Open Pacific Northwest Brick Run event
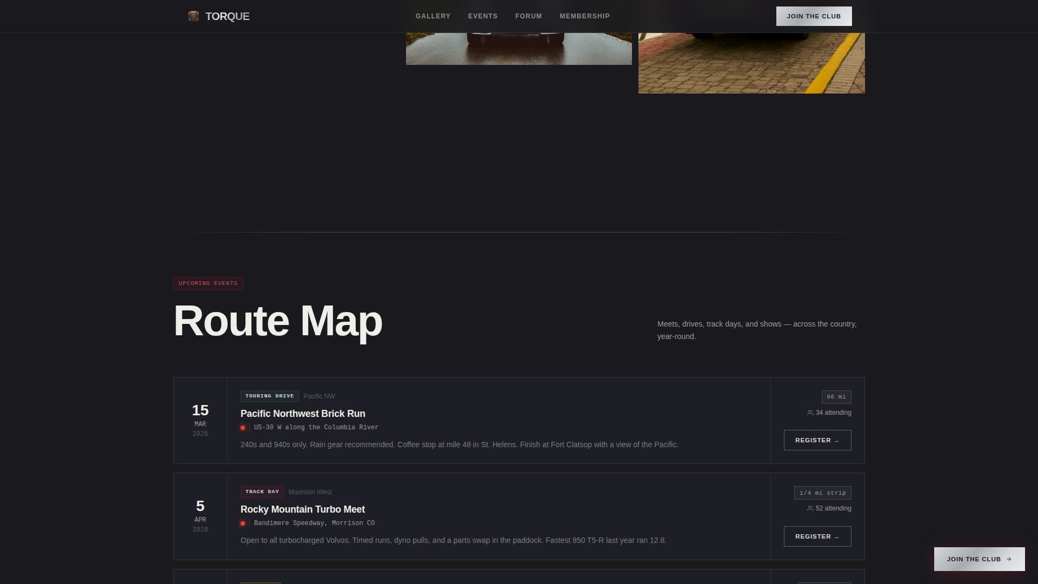 [303, 414]
